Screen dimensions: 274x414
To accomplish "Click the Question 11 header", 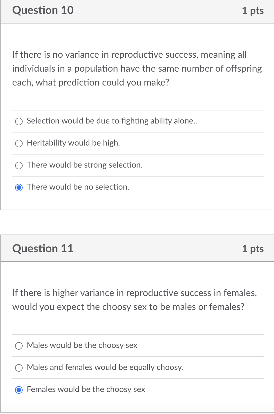I will coord(43,248).
